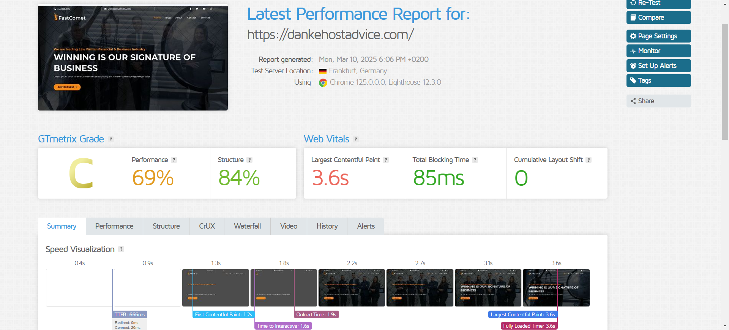The image size is (729, 330).
Task: Open Set Up Alerts
Action: pyautogui.click(x=658, y=66)
